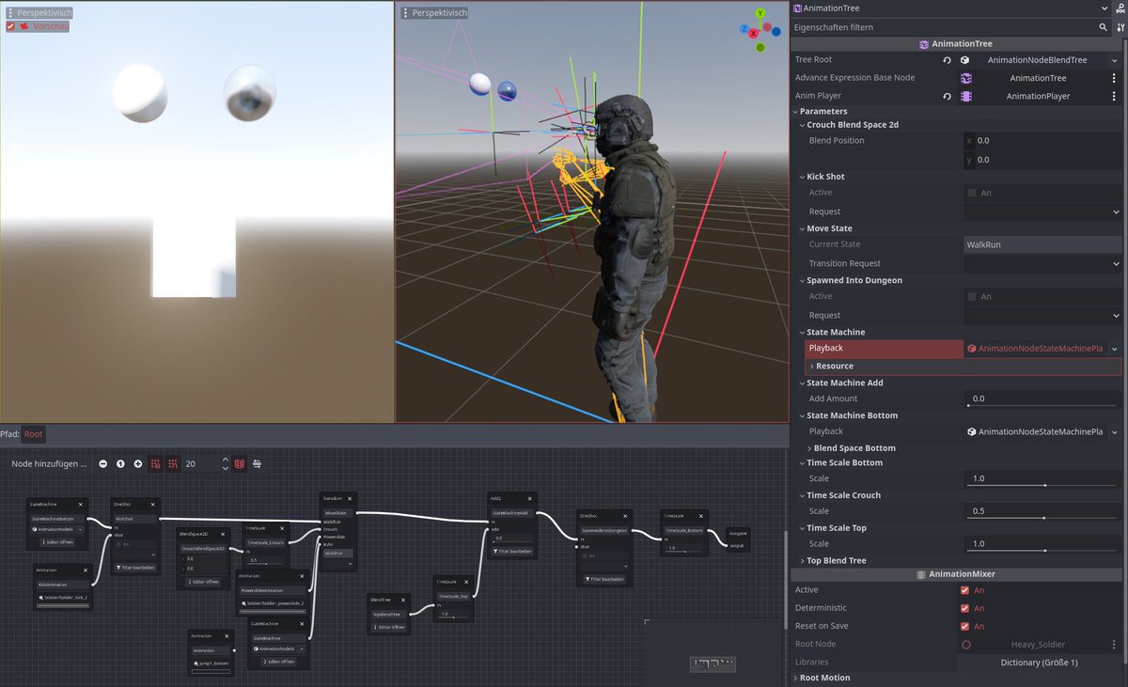Viewport: 1128px width, 687px height.
Task: Open documentation via book icon above Inspector
Action: 1120,8
